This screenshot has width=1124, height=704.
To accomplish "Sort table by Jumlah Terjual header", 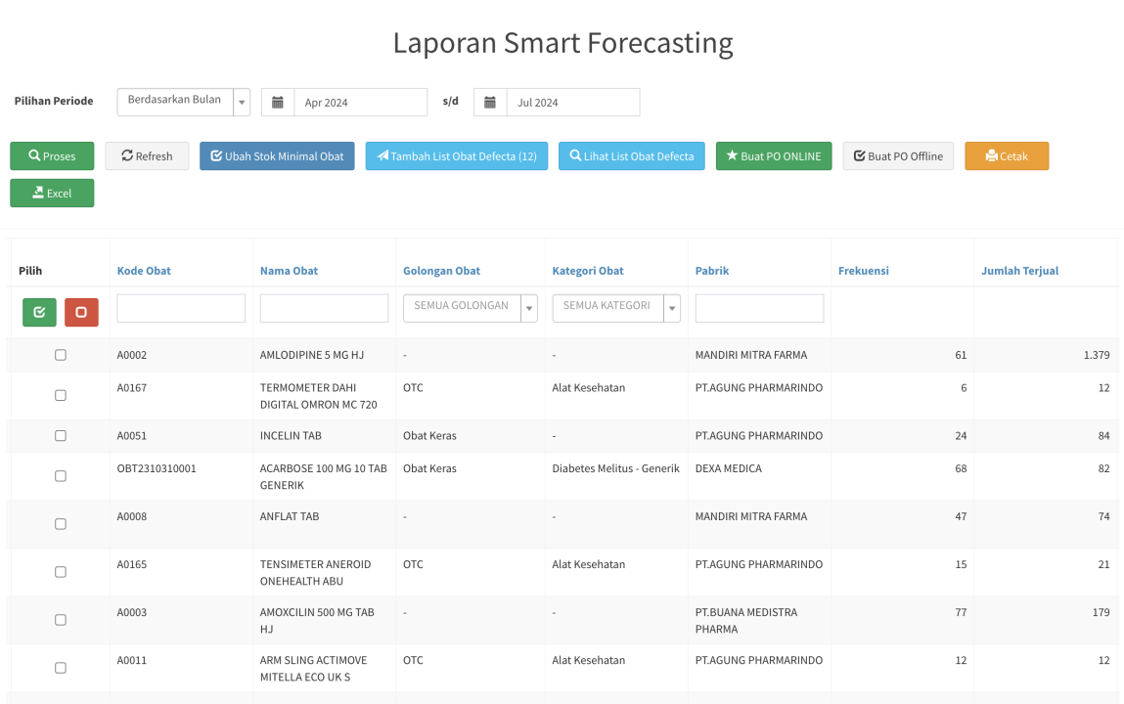I will coord(1019,271).
